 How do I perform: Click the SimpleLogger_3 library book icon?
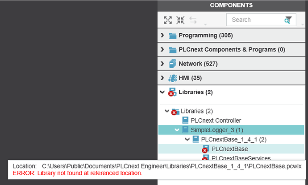coord(185,129)
